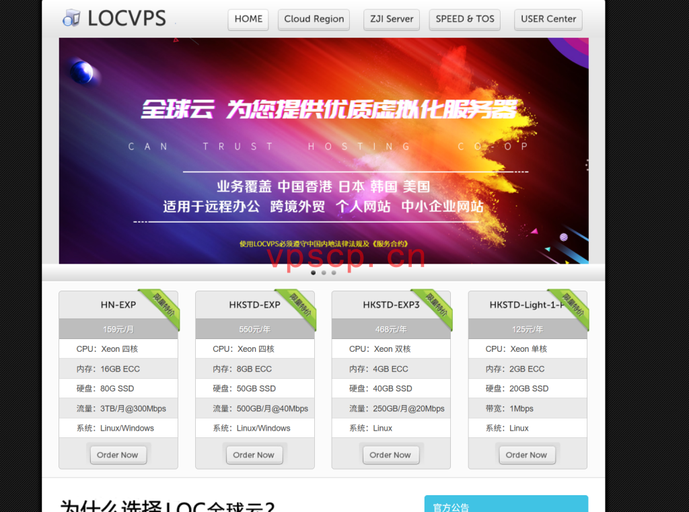Select the second banner slide dot
Screen dimensions: 689x512
point(324,273)
